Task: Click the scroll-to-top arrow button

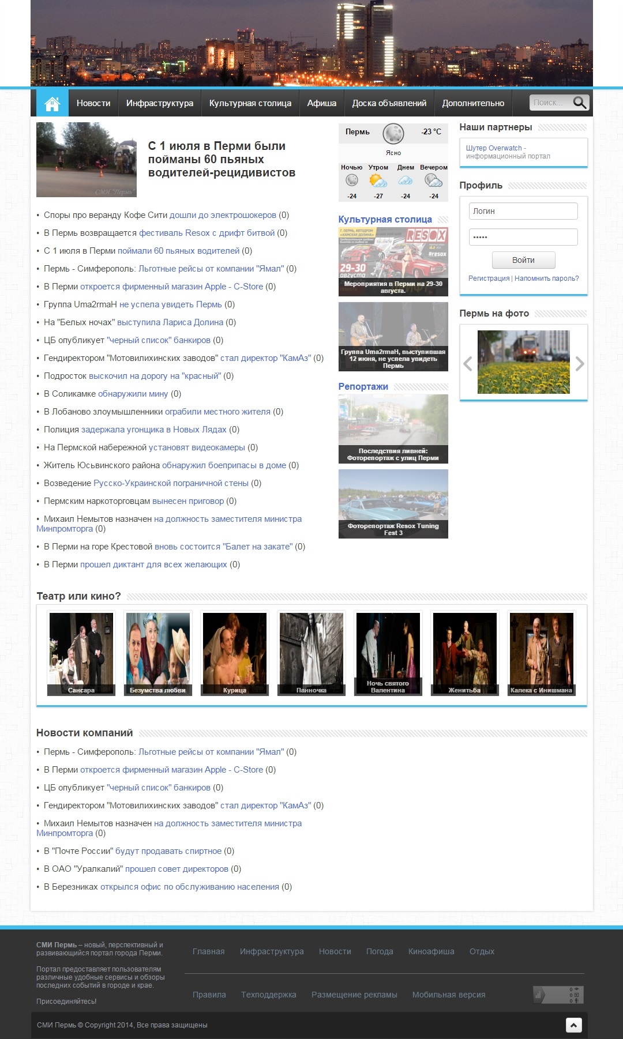Action: pyautogui.click(x=573, y=1025)
